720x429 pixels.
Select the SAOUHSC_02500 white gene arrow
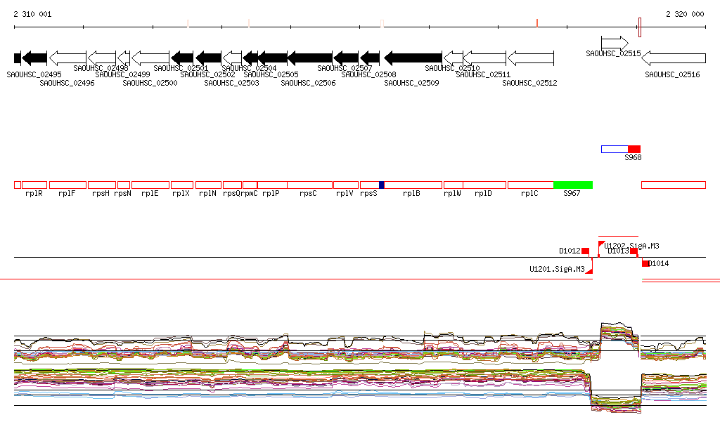pyautogui.click(x=150, y=57)
